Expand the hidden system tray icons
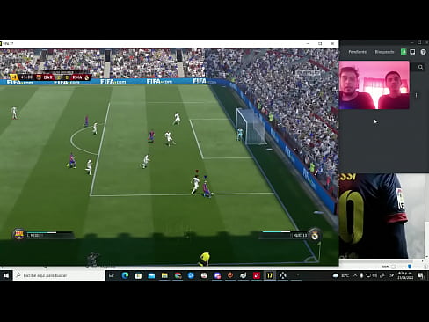 point(355,275)
